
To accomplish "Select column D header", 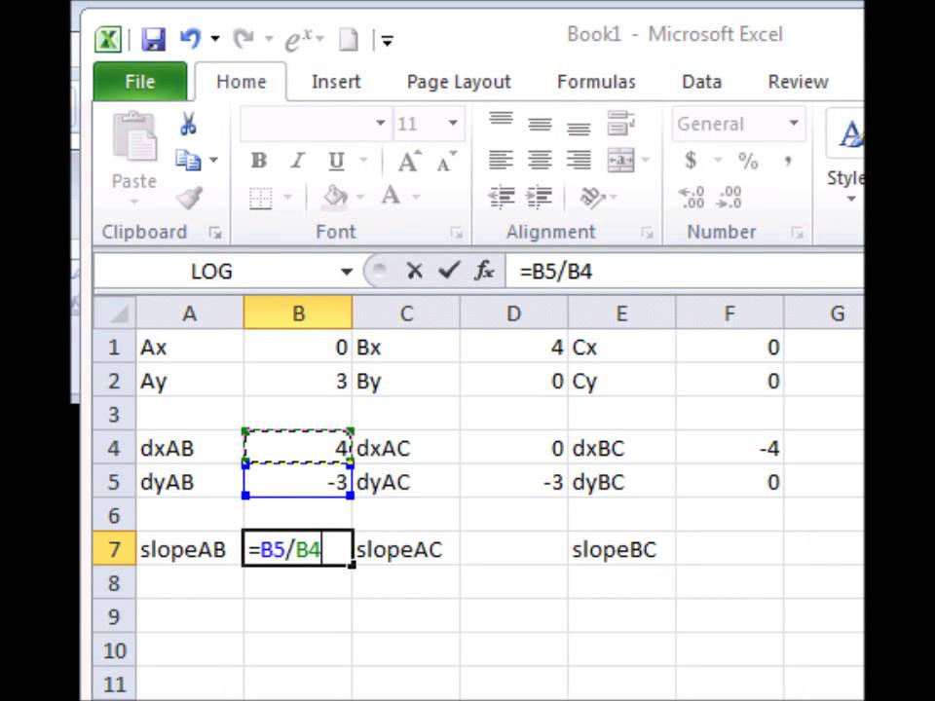I will [513, 313].
